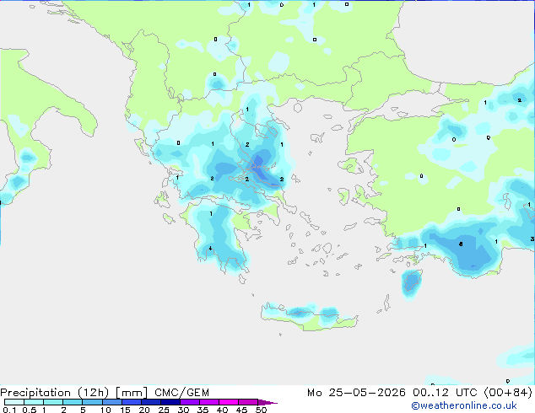Click the legend scale label '0.1'
This screenshot has height=413, width=535.
[x=9, y=410]
